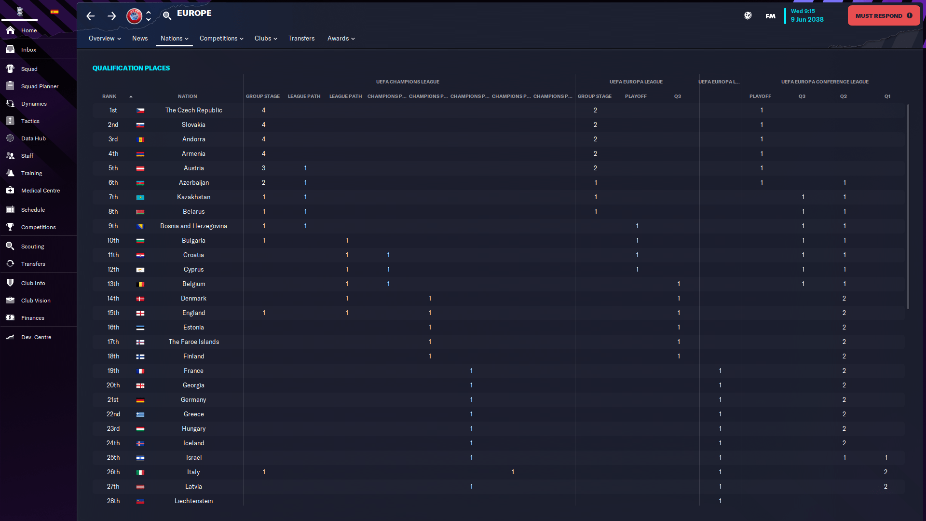Switch to the News tab

140,39
